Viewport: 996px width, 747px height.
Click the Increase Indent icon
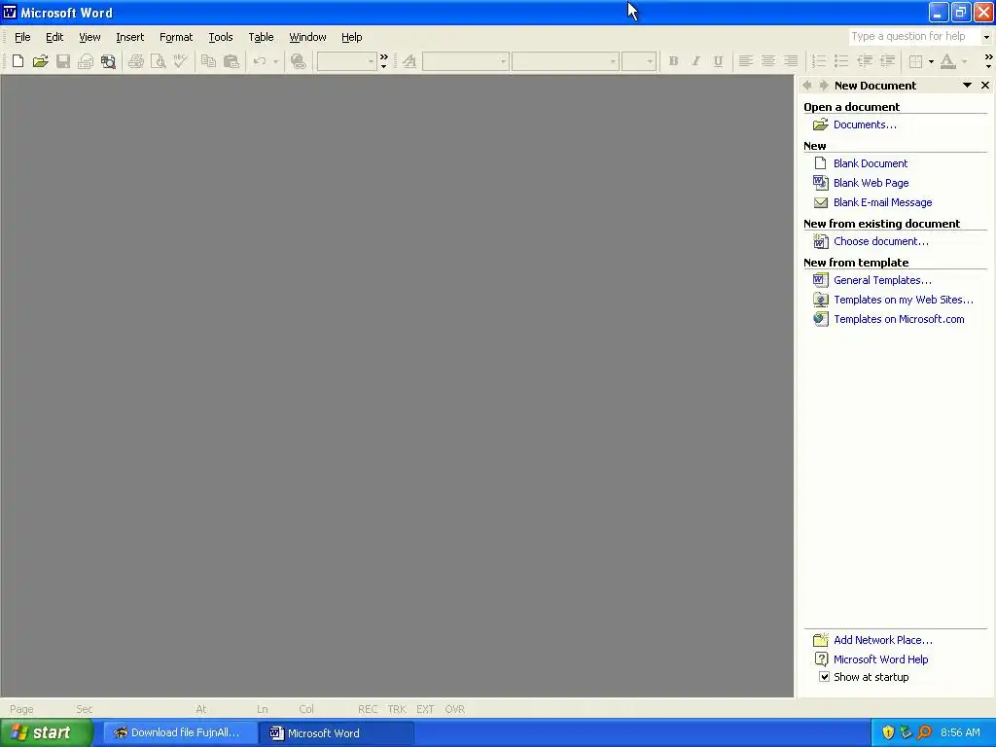[887, 61]
